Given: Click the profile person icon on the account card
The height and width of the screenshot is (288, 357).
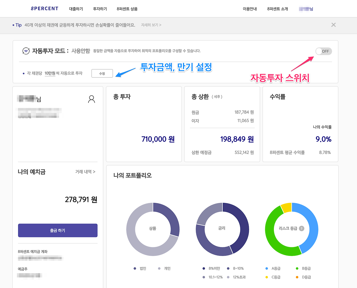Looking at the screenshot, I should (x=91, y=99).
